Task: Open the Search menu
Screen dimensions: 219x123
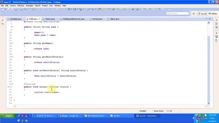Action: coord(38,5)
